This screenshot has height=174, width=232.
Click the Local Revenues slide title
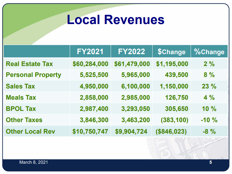tap(116, 20)
